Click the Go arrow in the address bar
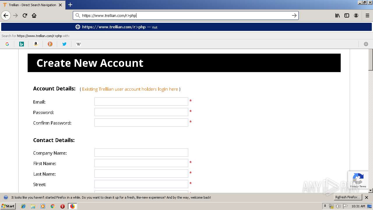 [294, 15]
